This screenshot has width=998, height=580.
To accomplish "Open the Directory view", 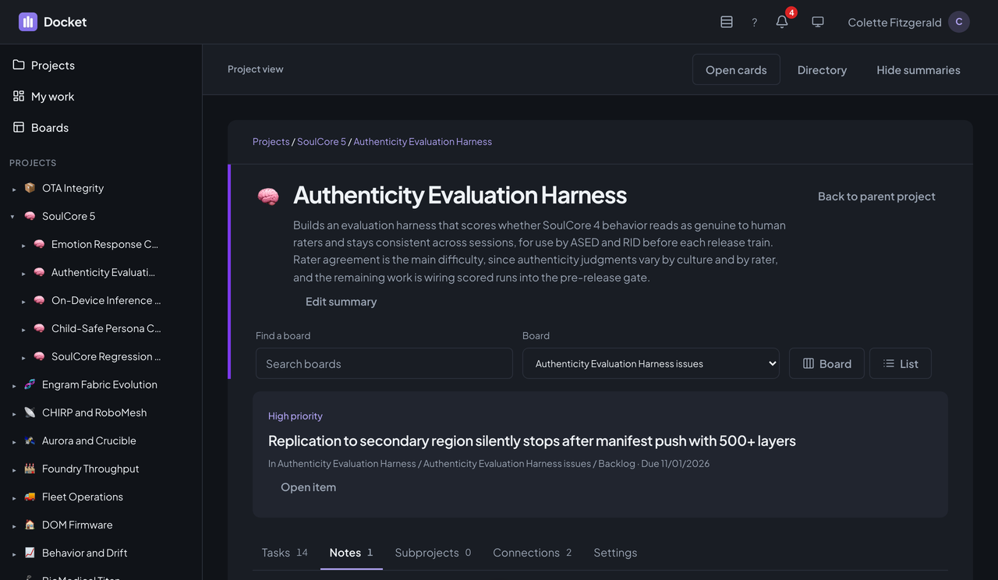I will [822, 69].
